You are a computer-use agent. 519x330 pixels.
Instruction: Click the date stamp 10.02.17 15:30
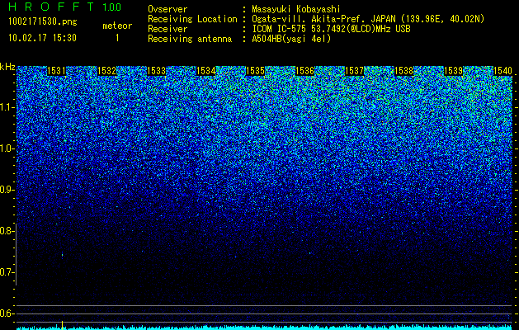[x=42, y=38]
